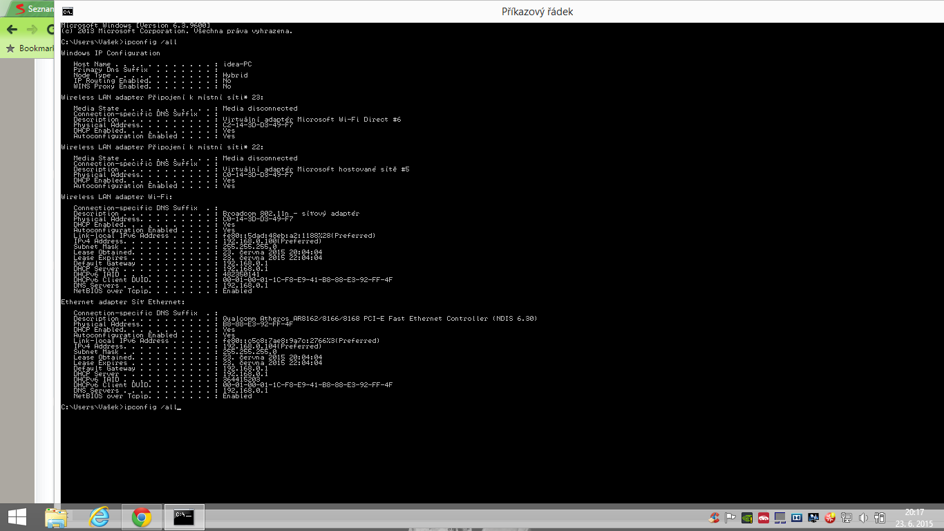Go back in the Chrome window
Image resolution: width=944 pixels, height=531 pixels.
(x=12, y=30)
